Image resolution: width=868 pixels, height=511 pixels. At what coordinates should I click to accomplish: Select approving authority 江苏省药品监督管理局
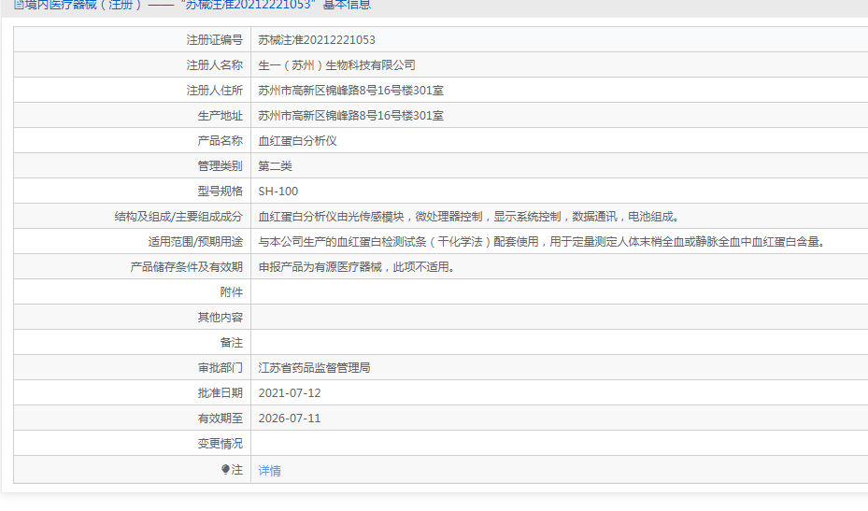tap(315, 368)
